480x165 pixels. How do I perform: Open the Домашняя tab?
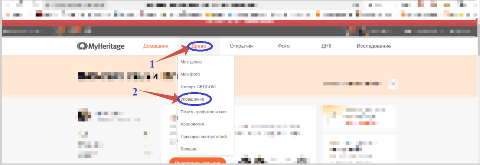click(156, 46)
